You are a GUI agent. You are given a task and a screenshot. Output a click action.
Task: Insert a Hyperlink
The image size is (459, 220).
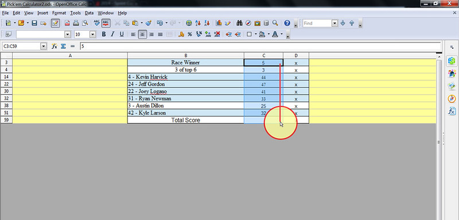189,23
